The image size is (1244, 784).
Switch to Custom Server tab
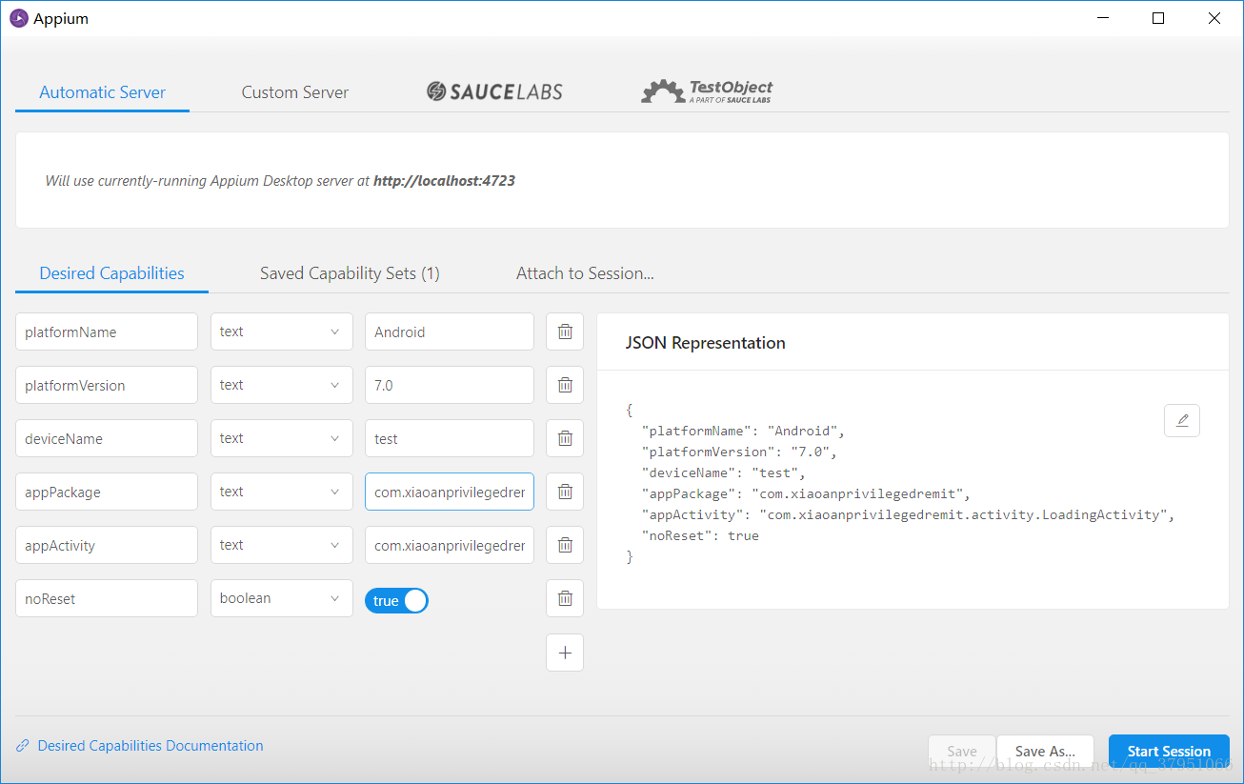[x=295, y=92]
